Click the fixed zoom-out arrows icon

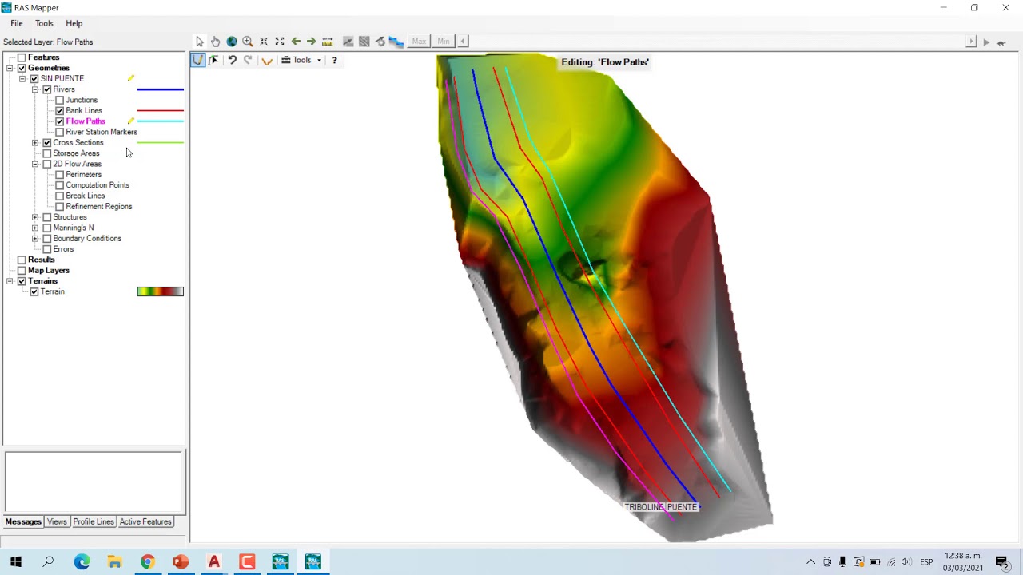tap(280, 42)
